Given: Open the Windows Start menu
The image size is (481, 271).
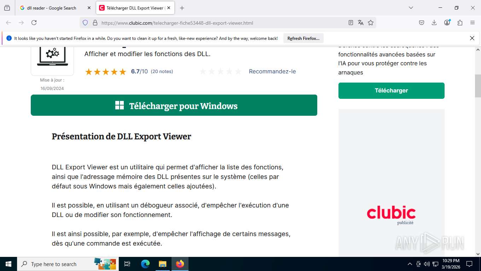Looking at the screenshot, I should click(x=8, y=264).
